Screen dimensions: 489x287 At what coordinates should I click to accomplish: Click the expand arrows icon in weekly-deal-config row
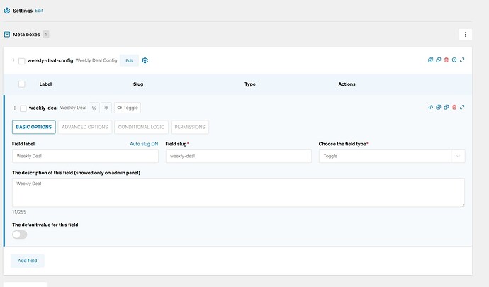click(462, 60)
